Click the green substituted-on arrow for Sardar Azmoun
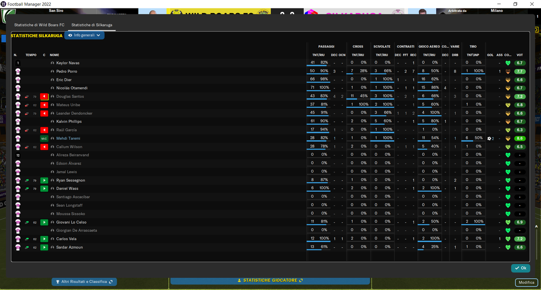Viewport: 541px width, 290px height. (x=44, y=247)
